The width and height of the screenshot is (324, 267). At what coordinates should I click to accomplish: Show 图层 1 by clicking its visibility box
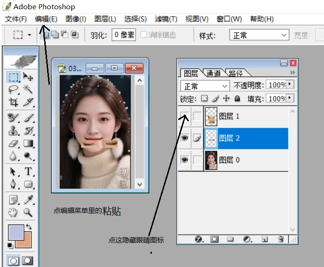click(x=184, y=116)
